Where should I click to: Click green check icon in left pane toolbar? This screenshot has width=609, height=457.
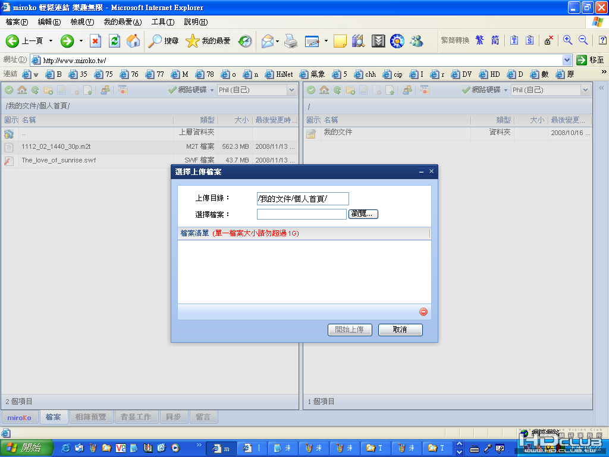pos(9,90)
